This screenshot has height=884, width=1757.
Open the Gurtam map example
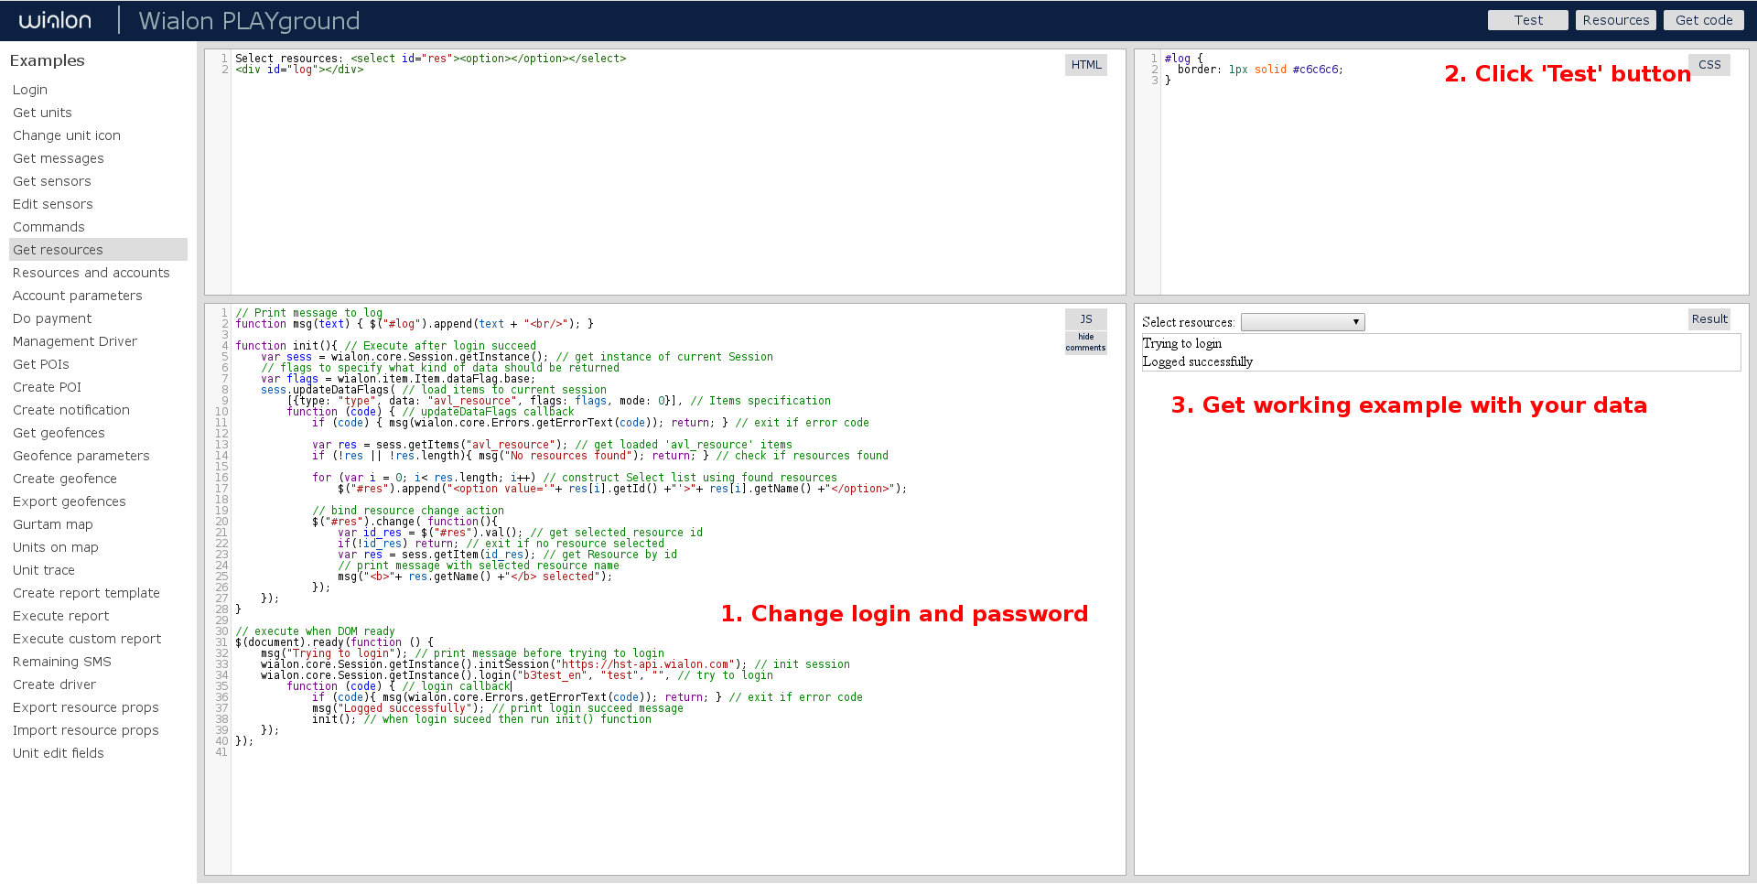pyautogui.click(x=53, y=524)
